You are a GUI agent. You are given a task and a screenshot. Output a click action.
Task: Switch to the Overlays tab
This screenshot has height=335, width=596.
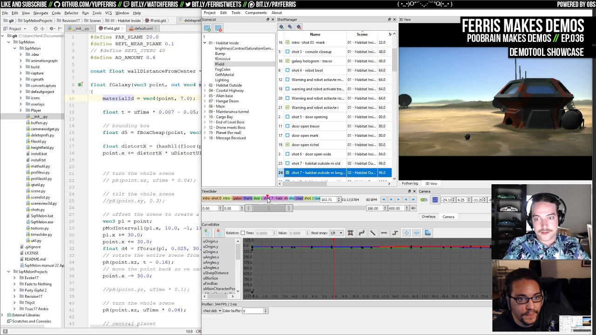pyautogui.click(x=428, y=216)
